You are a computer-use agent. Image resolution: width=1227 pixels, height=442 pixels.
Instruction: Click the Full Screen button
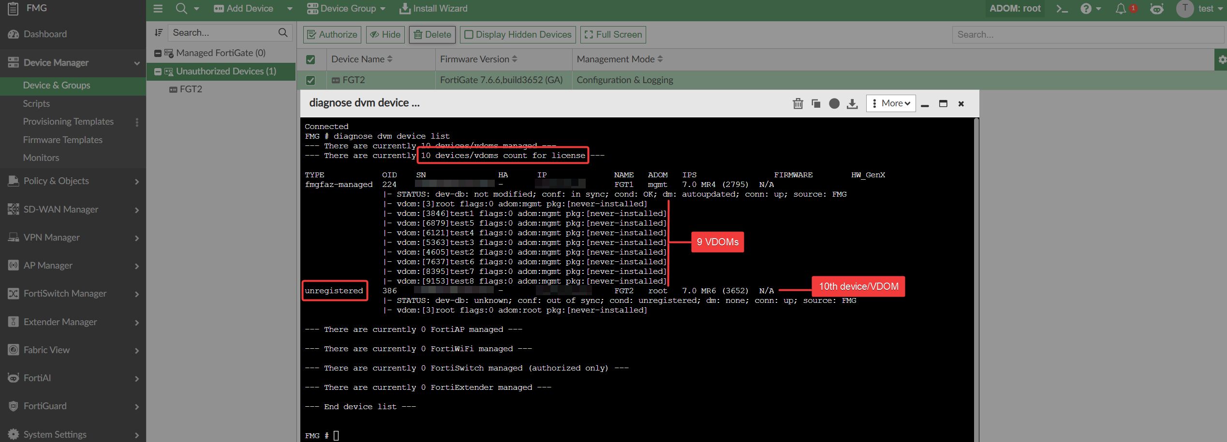click(x=613, y=35)
